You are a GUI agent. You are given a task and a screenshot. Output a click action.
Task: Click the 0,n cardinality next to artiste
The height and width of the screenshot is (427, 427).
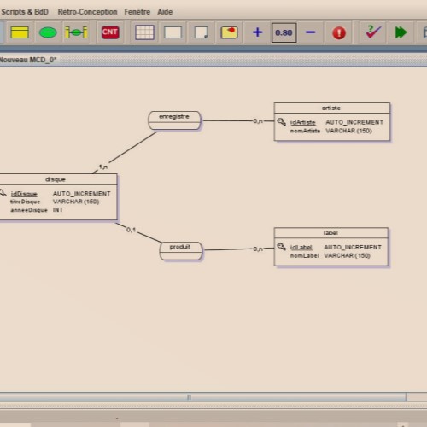pyautogui.click(x=258, y=121)
